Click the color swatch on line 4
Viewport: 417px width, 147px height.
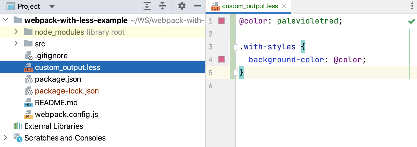click(x=221, y=60)
